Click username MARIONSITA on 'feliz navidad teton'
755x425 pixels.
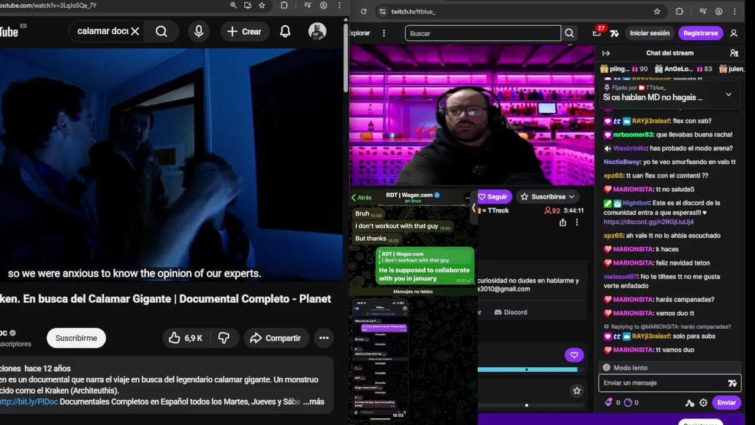pos(632,263)
